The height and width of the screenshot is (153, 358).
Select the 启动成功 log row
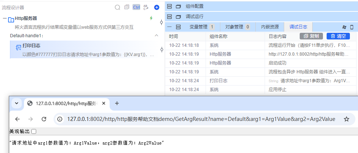click(x=261, y=63)
